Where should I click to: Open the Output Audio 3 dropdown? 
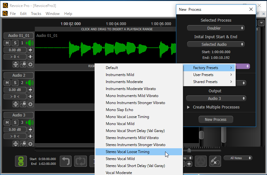(x=216, y=99)
